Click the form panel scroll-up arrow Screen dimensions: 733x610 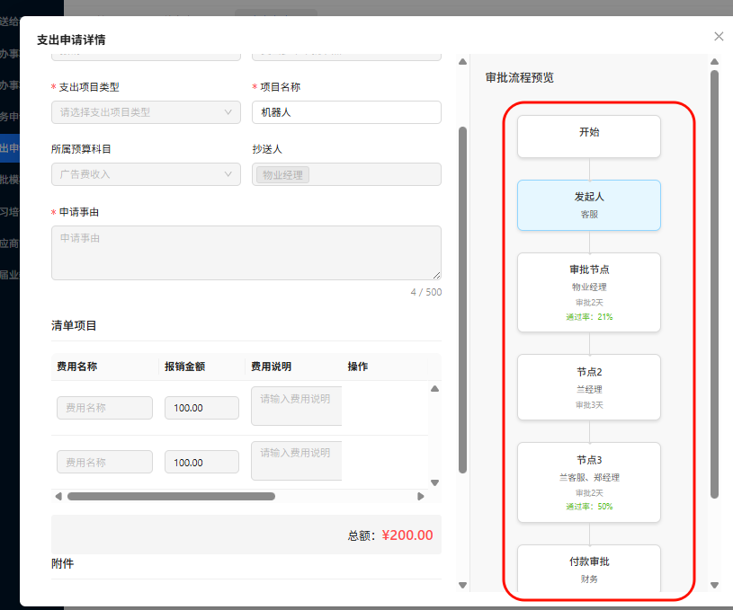463,62
